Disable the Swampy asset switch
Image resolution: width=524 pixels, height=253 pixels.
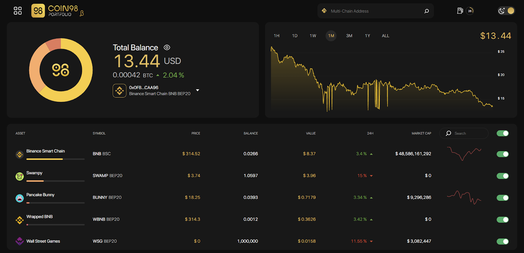502,176
